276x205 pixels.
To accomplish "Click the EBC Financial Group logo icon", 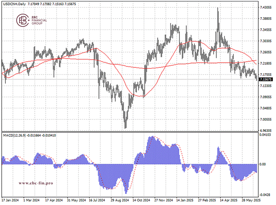I will (22, 20).
